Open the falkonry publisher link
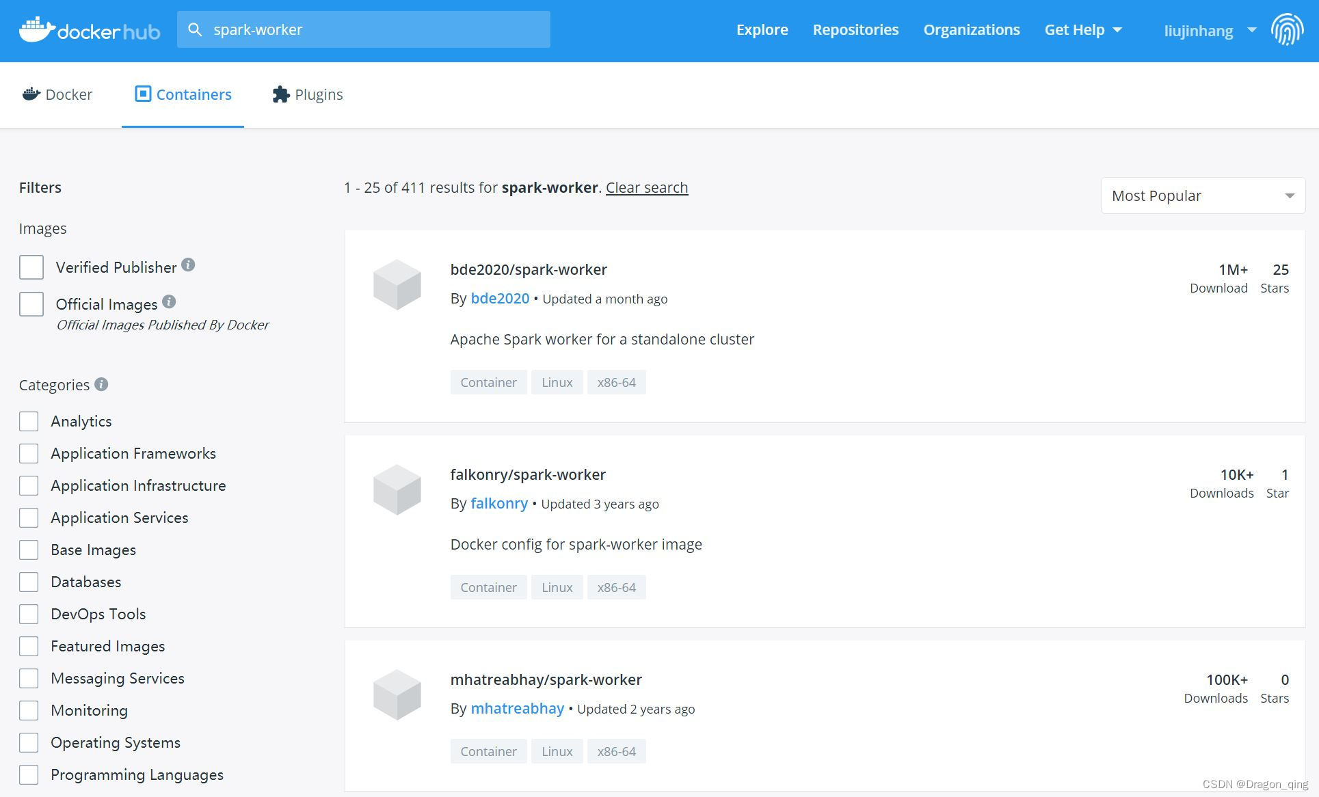 (x=499, y=504)
